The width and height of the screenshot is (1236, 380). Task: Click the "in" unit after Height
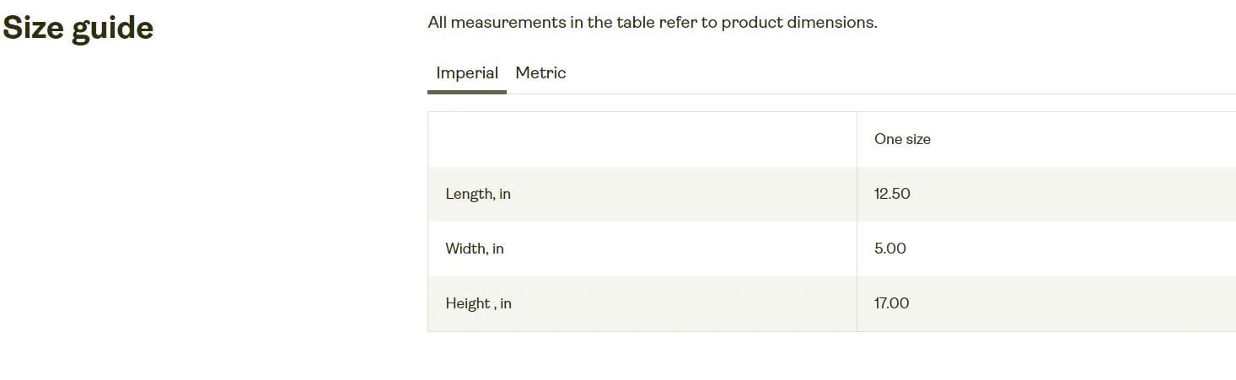tap(506, 303)
